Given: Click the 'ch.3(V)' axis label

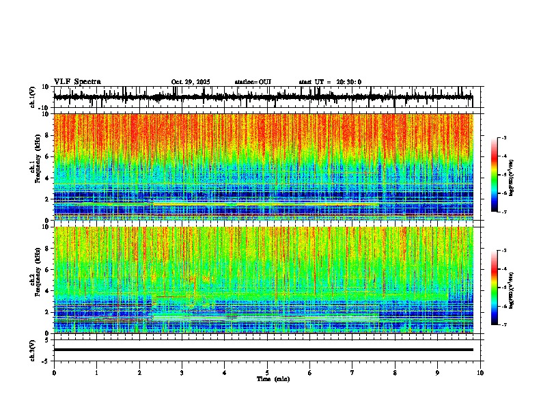Looking at the screenshot, I should pos(33,350).
